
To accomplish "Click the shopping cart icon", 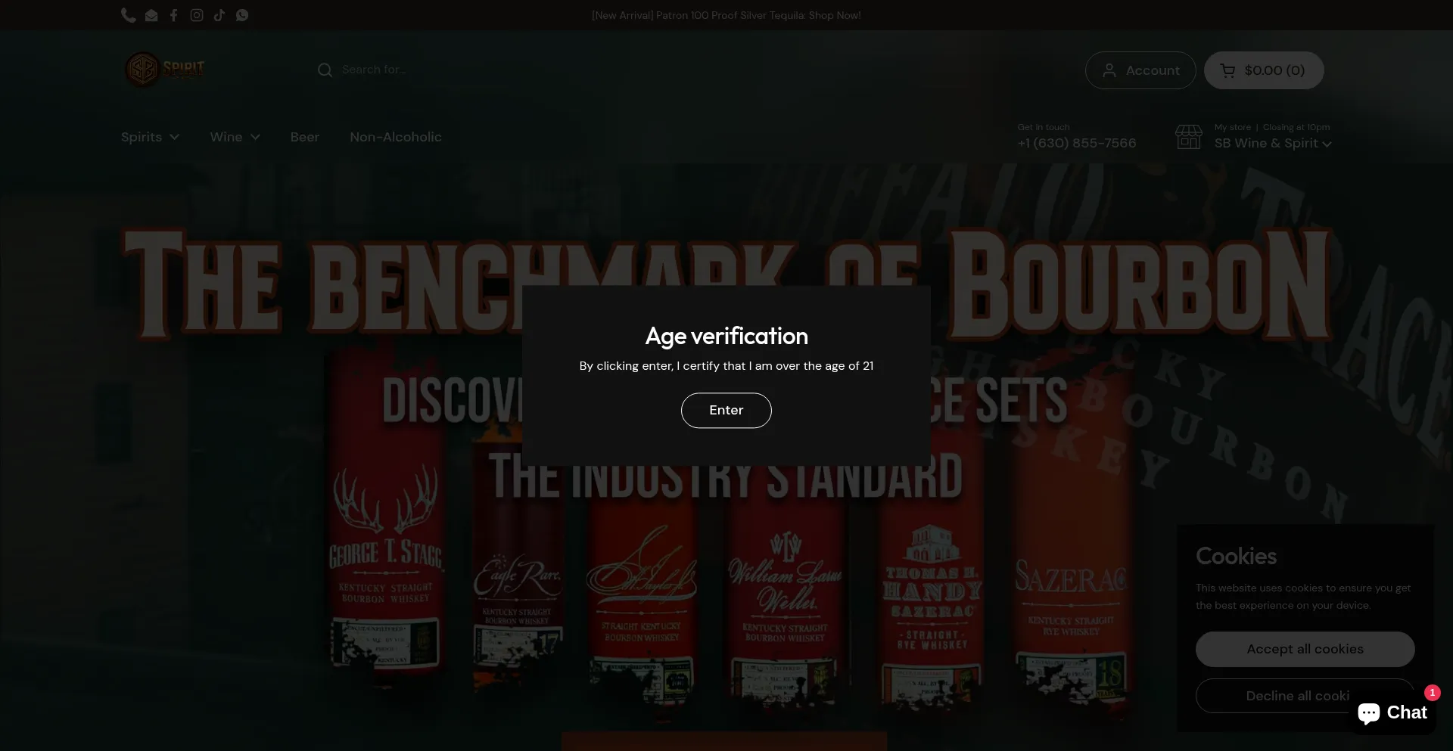I will pos(1228,70).
